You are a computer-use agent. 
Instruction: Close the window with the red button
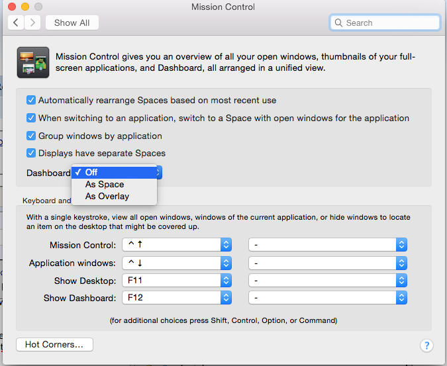(12, 7)
